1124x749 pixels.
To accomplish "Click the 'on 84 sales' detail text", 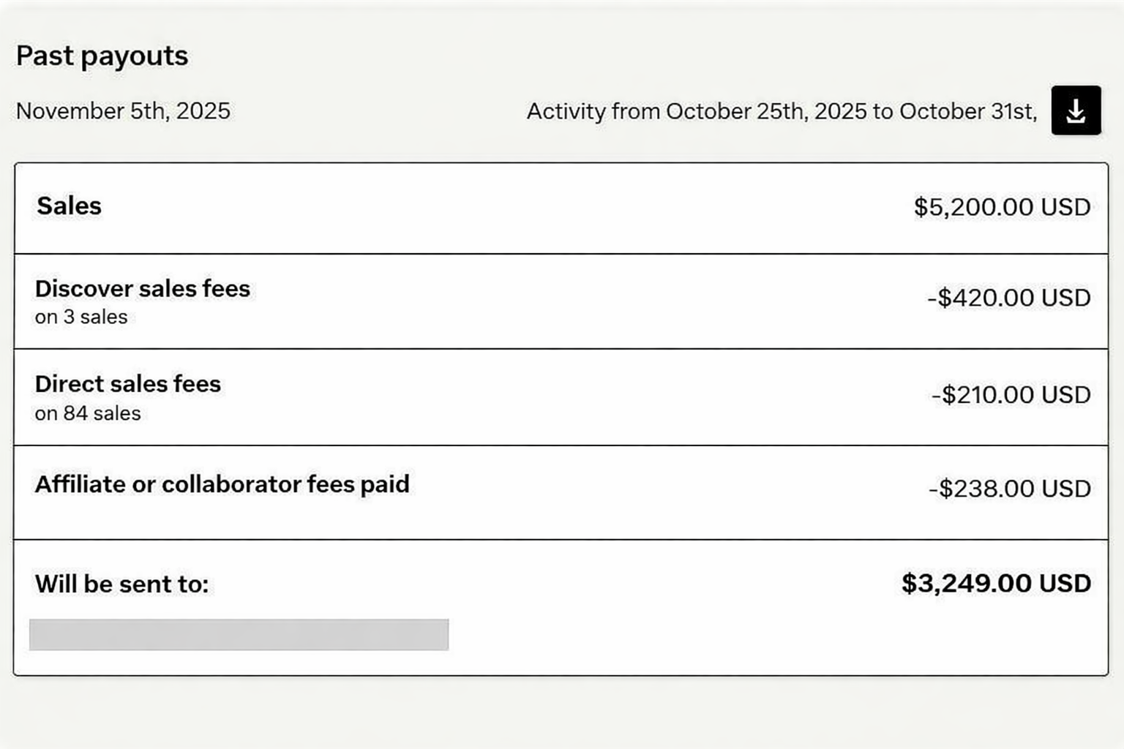I will point(88,413).
